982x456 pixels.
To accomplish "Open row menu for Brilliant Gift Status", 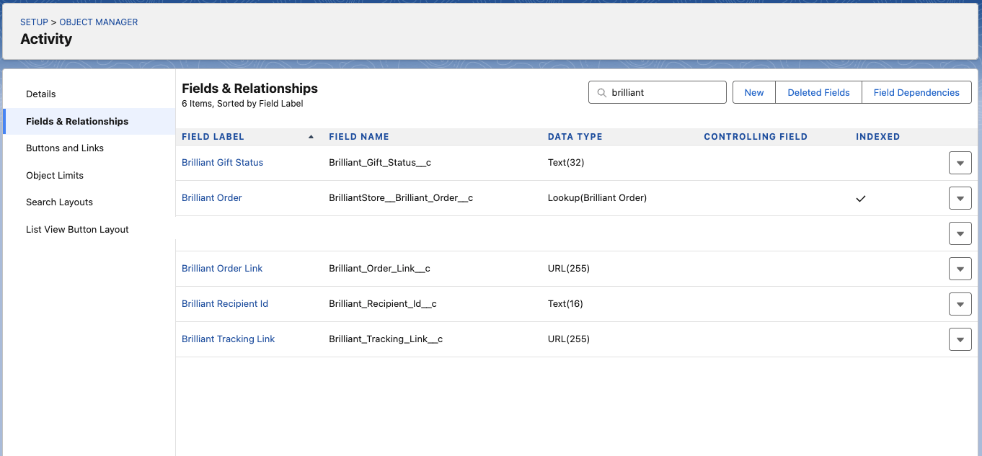I will coord(960,164).
